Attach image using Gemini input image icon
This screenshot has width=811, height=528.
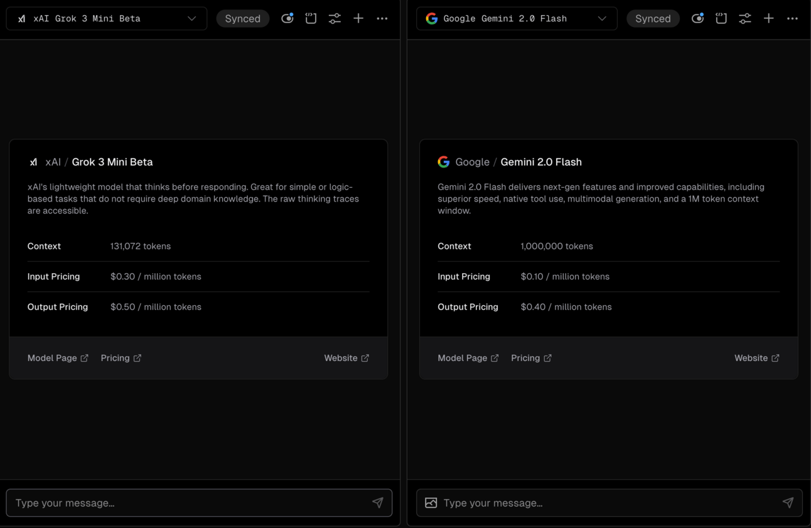pos(431,503)
